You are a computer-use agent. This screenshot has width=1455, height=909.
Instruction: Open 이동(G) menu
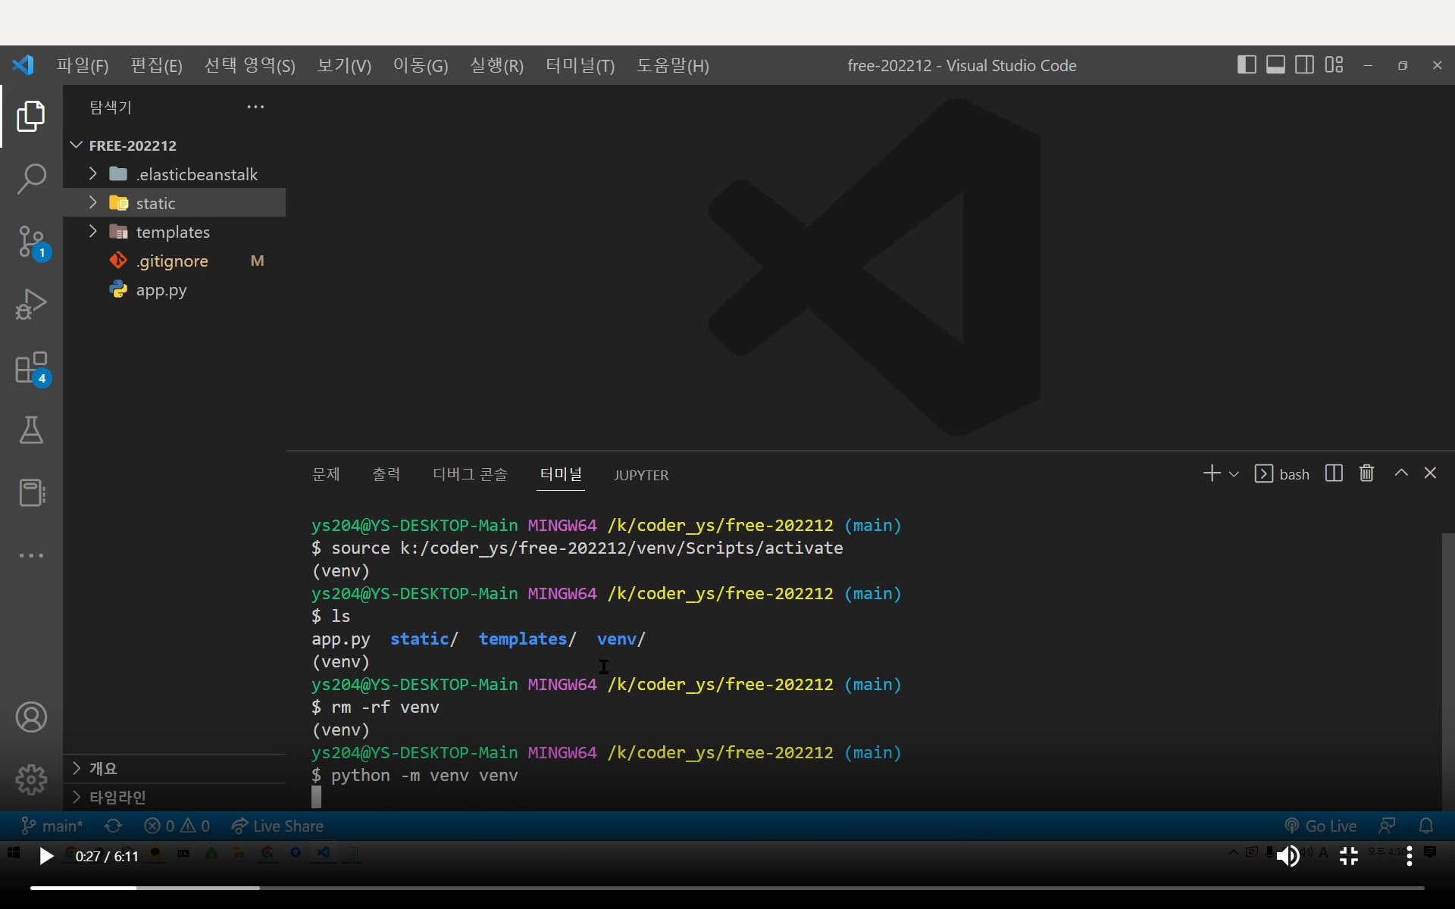pos(421,66)
